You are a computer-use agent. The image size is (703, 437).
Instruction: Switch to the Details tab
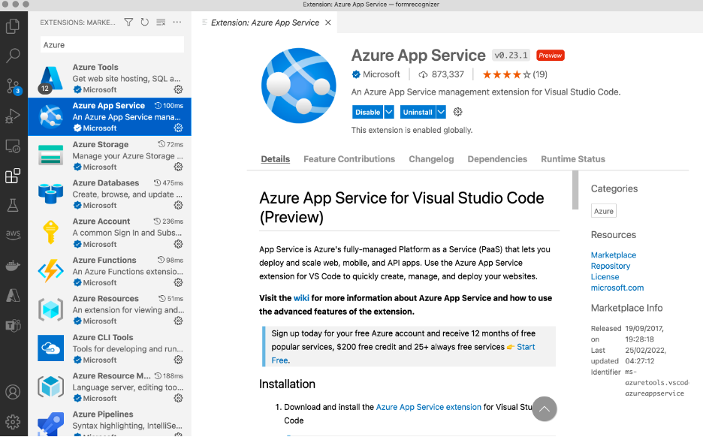point(276,159)
